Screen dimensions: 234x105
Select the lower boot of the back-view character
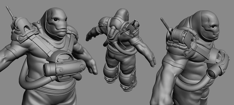pyautogui.click(x=129, y=86)
